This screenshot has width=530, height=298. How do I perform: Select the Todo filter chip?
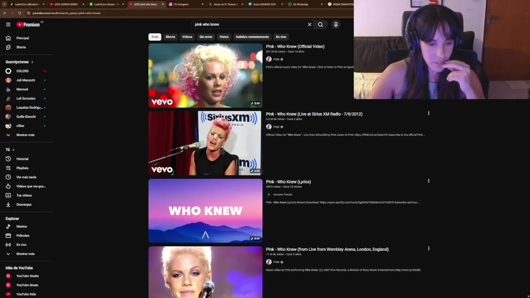click(155, 37)
